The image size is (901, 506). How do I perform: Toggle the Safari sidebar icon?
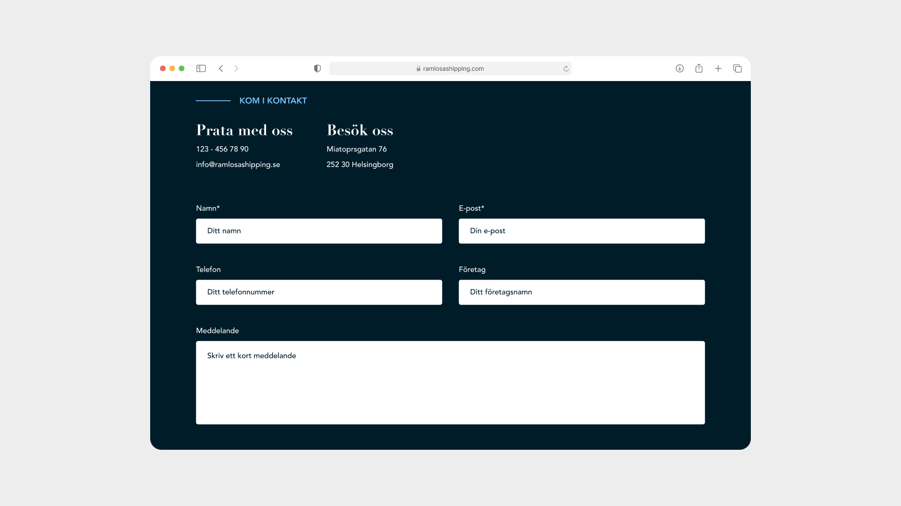pos(201,68)
